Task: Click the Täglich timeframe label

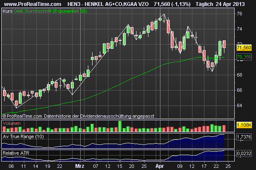Action: 204,4
